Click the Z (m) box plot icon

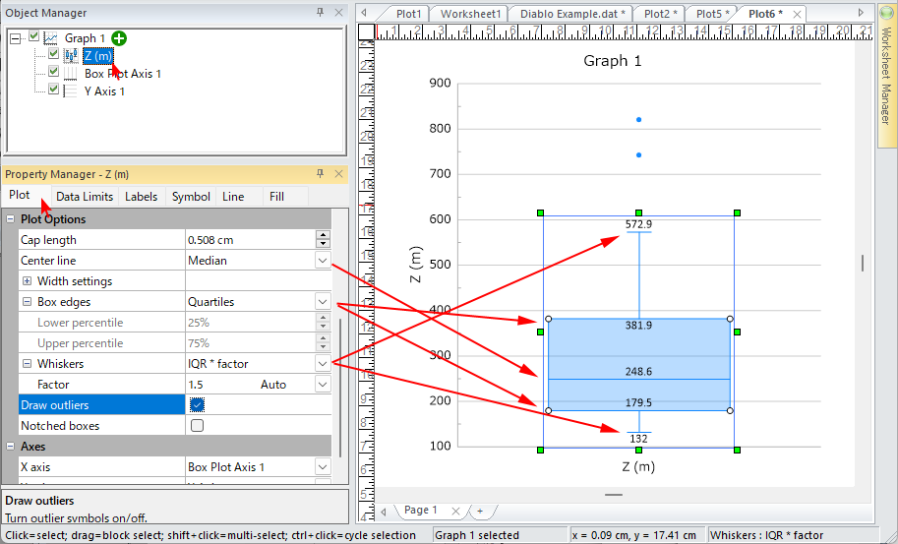(71, 55)
